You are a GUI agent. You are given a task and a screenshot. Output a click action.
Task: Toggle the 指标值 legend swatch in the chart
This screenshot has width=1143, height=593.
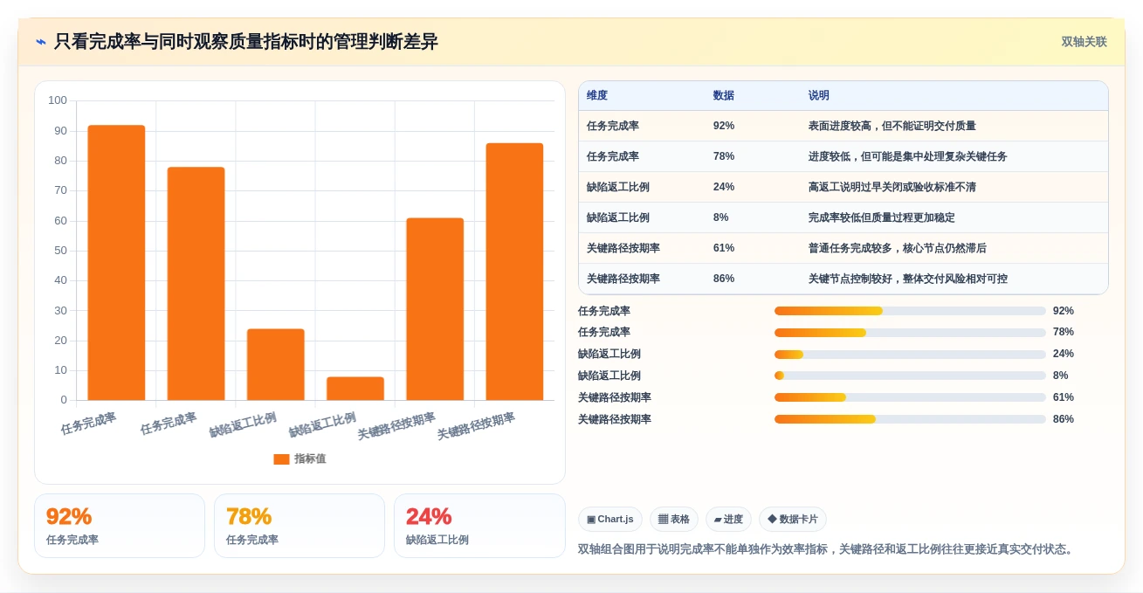tap(281, 459)
